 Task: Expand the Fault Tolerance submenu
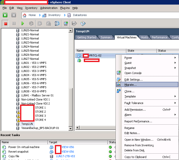pyautogui.click(x=175, y=103)
